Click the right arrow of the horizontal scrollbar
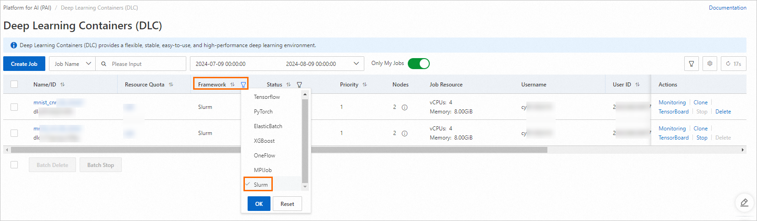 coord(743,150)
